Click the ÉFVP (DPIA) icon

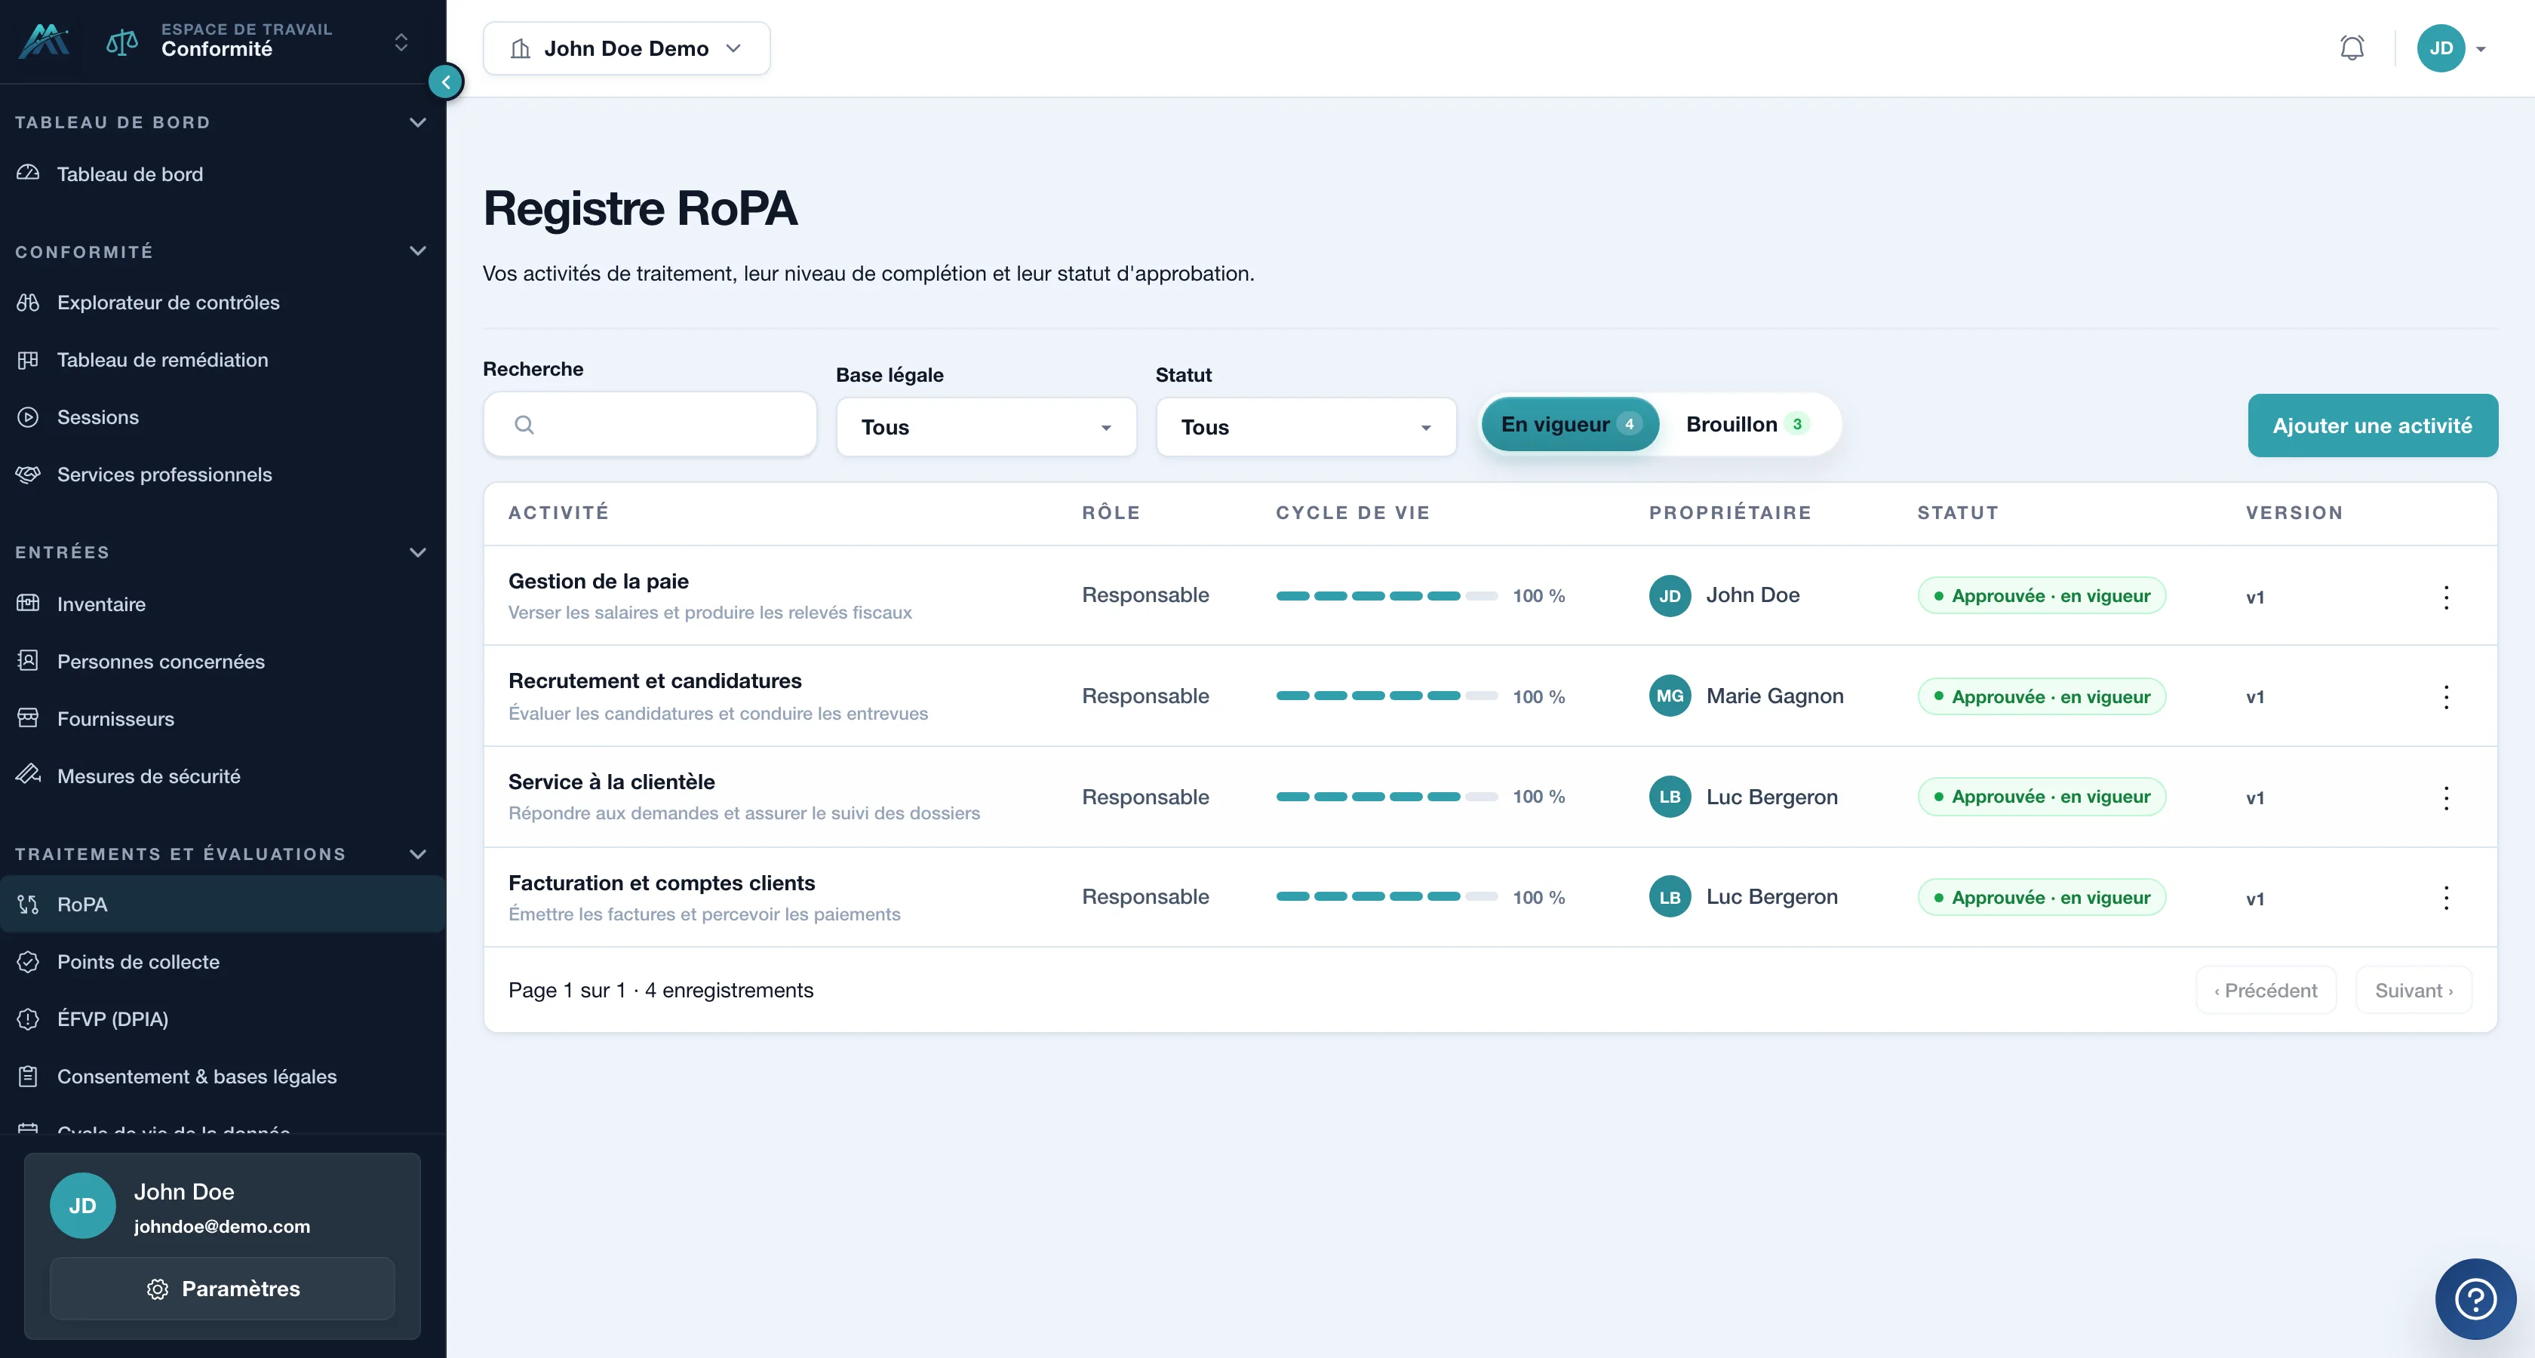[29, 1018]
